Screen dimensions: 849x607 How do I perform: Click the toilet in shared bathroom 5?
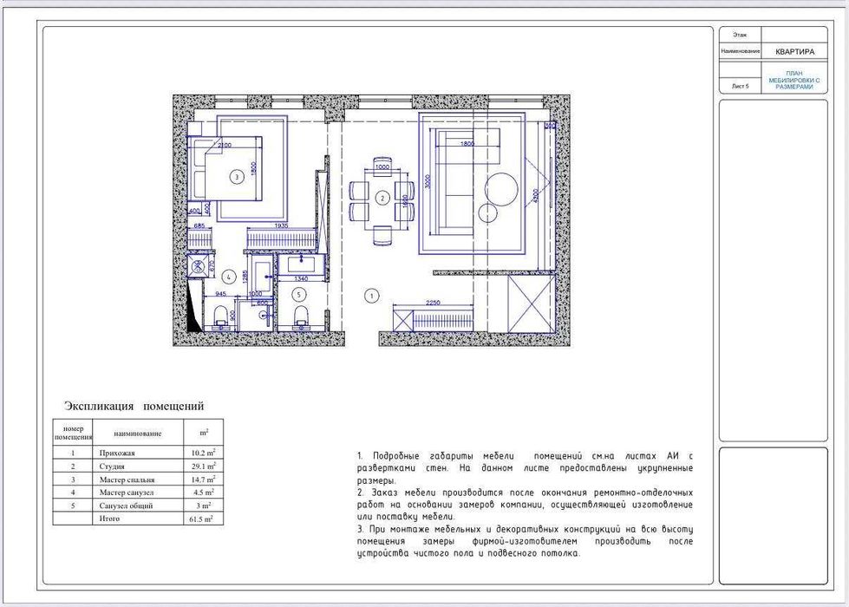300,318
